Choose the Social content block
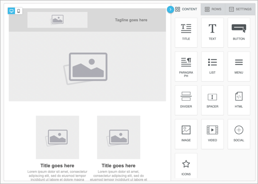 239,134
